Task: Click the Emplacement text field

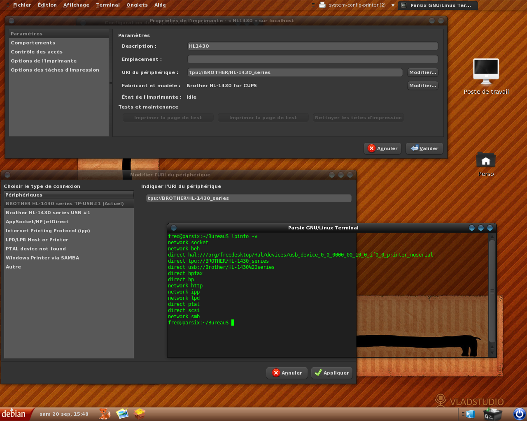Action: tap(312, 59)
